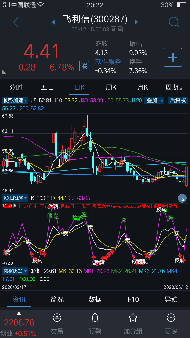Tap the 融 margin trading badge
Screen dimensions: 190x338
[113, 29]
